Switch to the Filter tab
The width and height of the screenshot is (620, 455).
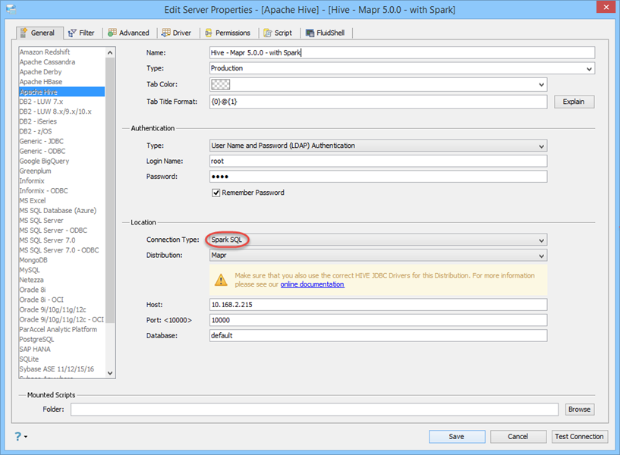[x=82, y=33]
